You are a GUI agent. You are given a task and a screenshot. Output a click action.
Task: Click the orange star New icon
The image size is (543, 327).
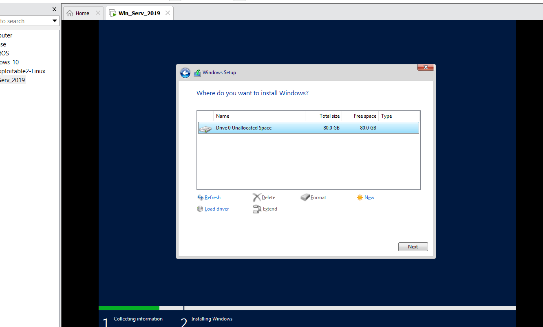click(360, 198)
